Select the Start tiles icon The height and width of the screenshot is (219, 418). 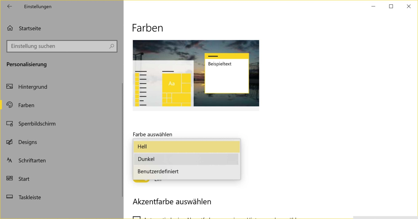9,179
